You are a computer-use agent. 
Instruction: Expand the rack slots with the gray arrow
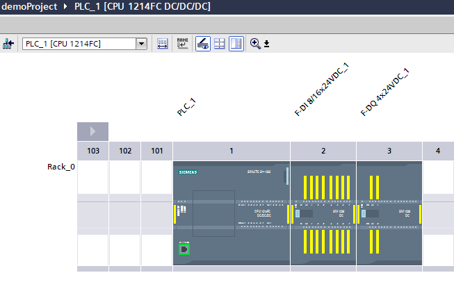tap(92, 131)
